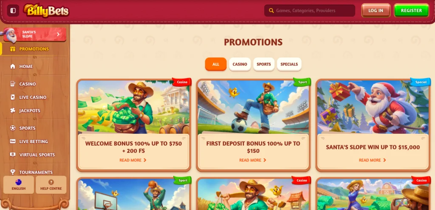Viewport: 435px width, 210px height.
Task: Go to Jackpots via clover icon
Action: 12,111
